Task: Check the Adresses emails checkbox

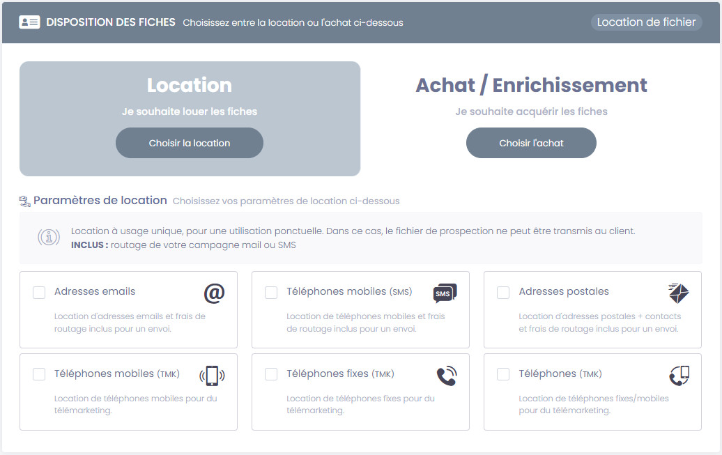Action: (x=39, y=293)
